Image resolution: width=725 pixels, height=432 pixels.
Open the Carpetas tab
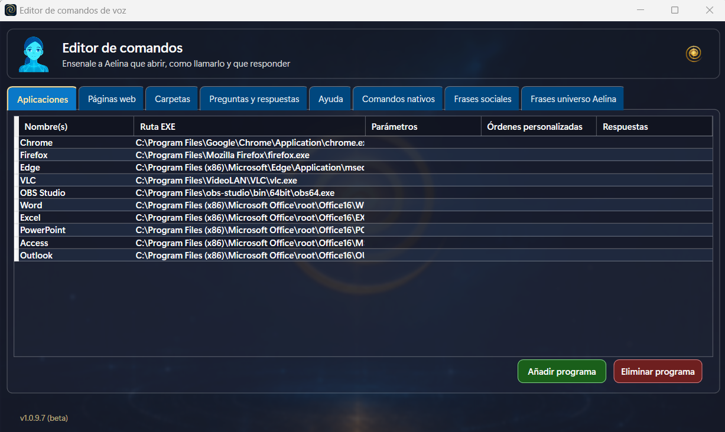click(x=173, y=99)
